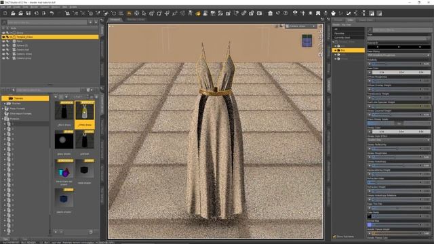Click the Undo arrow icon
This screenshot has width=434, height=244.
pyautogui.click(x=52, y=13)
